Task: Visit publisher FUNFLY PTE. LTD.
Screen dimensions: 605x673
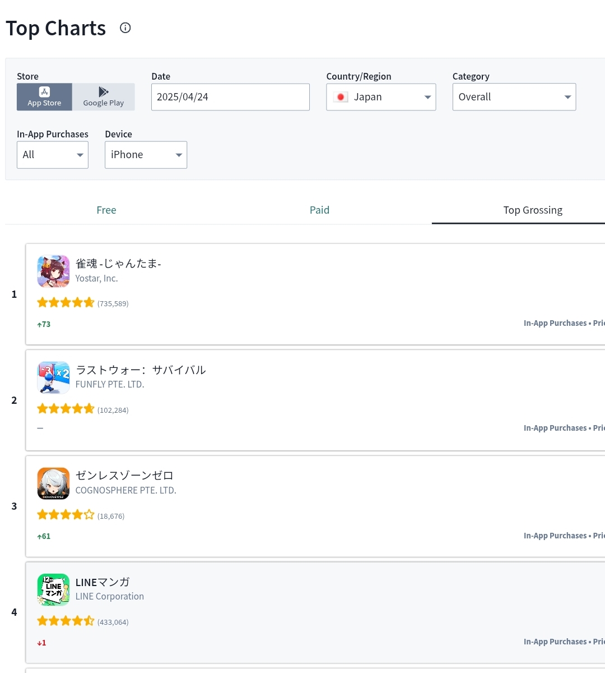Action: click(x=110, y=384)
